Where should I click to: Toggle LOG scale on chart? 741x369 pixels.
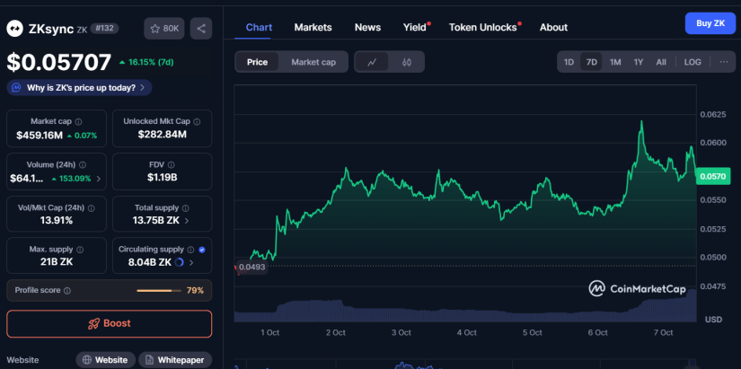coord(692,62)
